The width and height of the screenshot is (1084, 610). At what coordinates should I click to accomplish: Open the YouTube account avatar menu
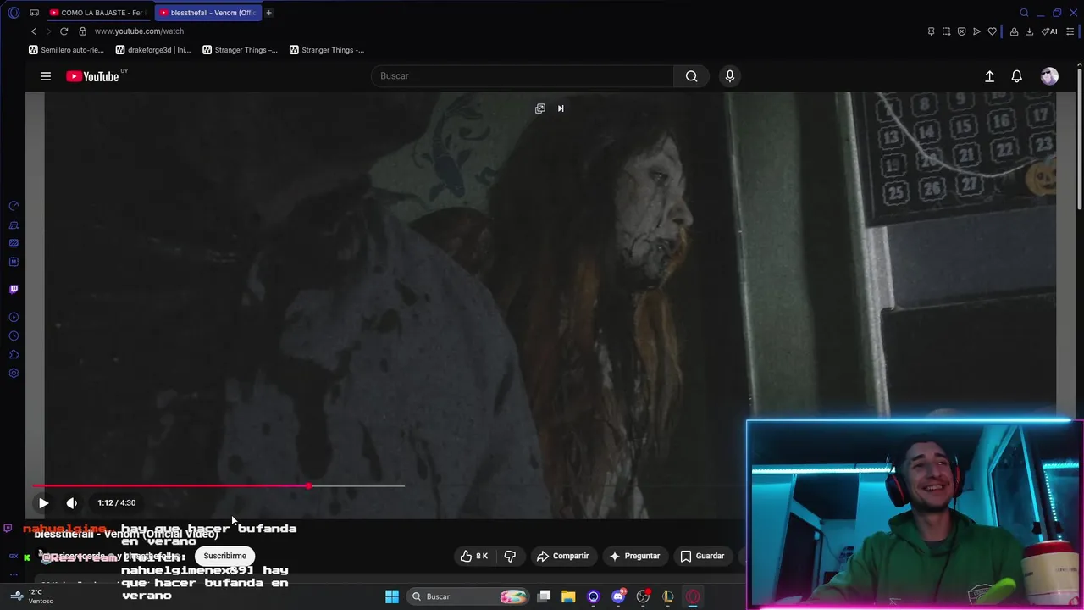[x=1049, y=76]
